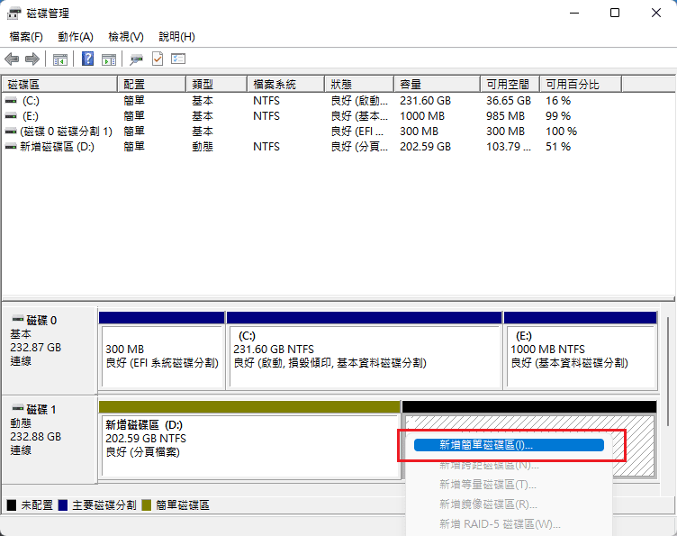Open the 檔案(F) menu

[26, 37]
